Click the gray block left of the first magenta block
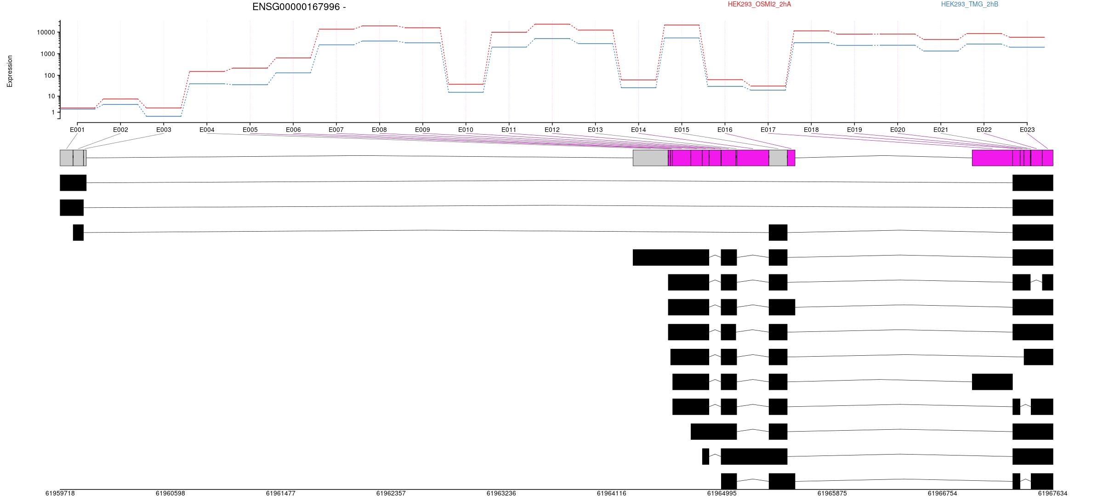The height and width of the screenshot is (501, 1103). tap(650, 158)
